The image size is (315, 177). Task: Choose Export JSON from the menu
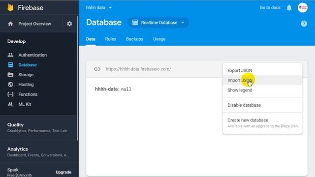(x=262, y=70)
